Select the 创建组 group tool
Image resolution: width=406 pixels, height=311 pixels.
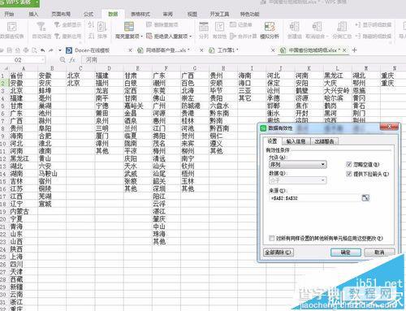294,30
